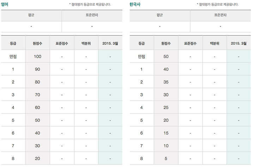Select the 70 raw score cell in 영어
Viewport: 254px width, 167px height.
37,95
